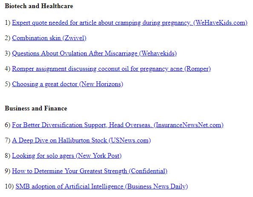Click the Business and Finance heading
The image size is (253, 197).
(36, 108)
